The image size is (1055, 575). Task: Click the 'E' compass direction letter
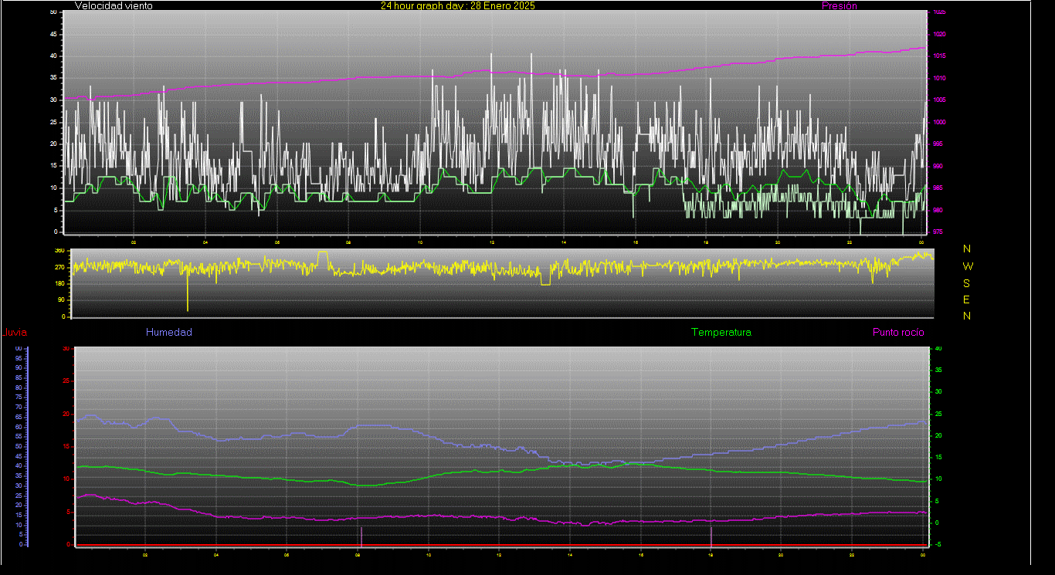[967, 299]
